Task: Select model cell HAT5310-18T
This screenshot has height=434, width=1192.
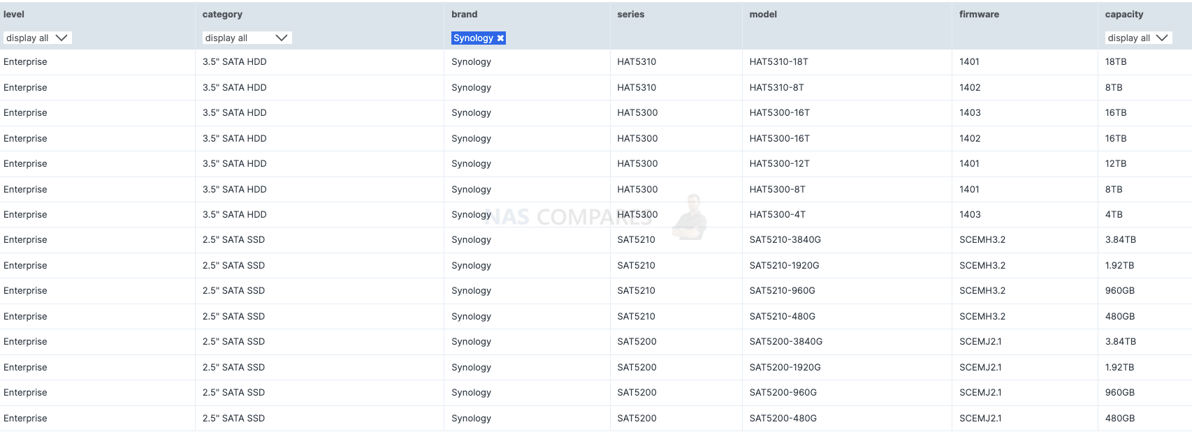Action: tap(779, 62)
